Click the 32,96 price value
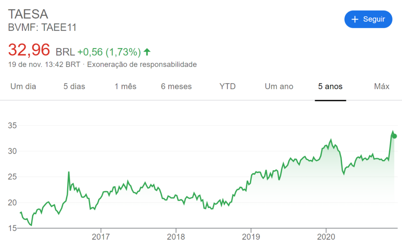The width and height of the screenshot is (402, 243). pos(29,50)
